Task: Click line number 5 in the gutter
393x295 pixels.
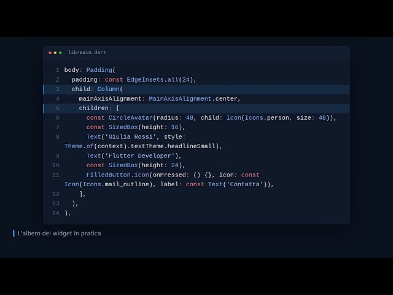Action: click(57, 108)
